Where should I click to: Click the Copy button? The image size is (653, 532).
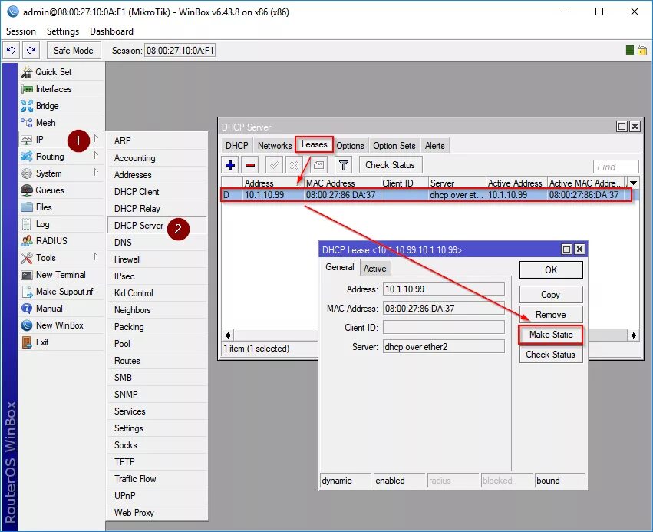pyautogui.click(x=551, y=295)
